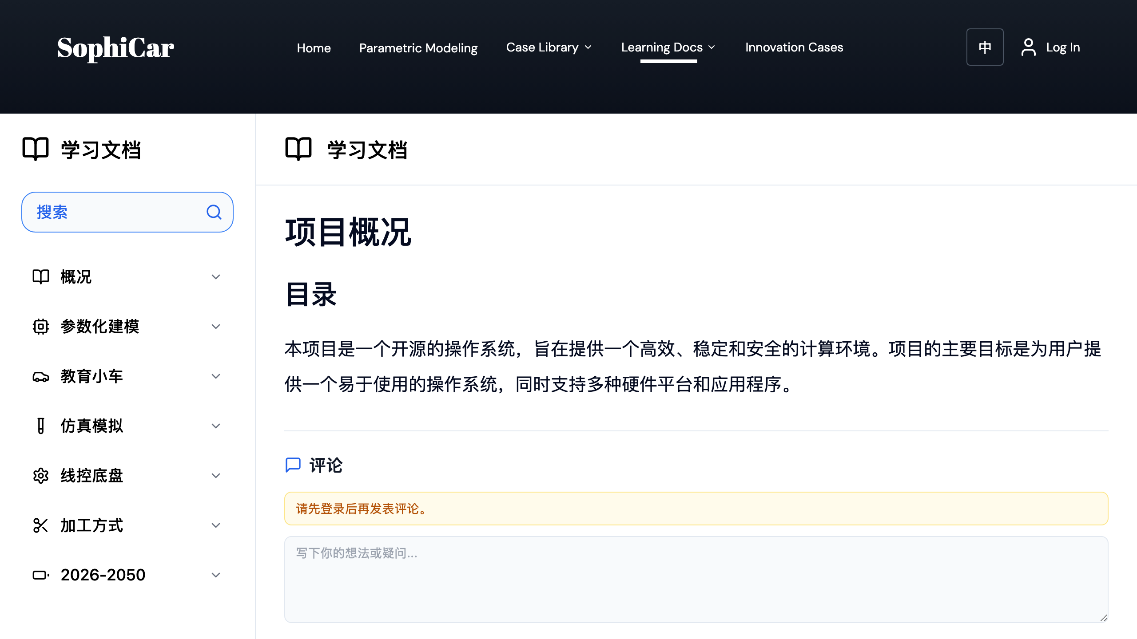Click the scissors icon beside 加工方式
Viewport: 1137px width, 639px height.
pos(41,525)
